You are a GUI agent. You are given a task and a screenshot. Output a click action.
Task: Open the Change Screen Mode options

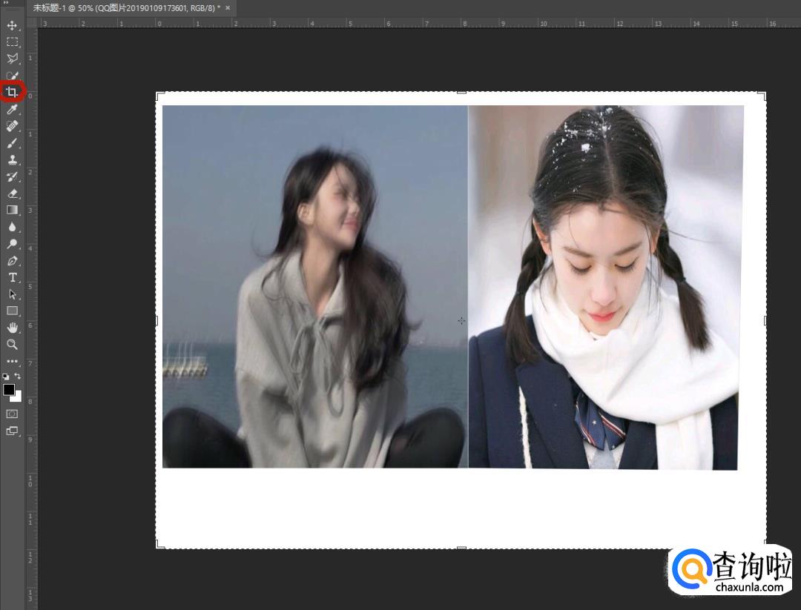tap(12, 431)
